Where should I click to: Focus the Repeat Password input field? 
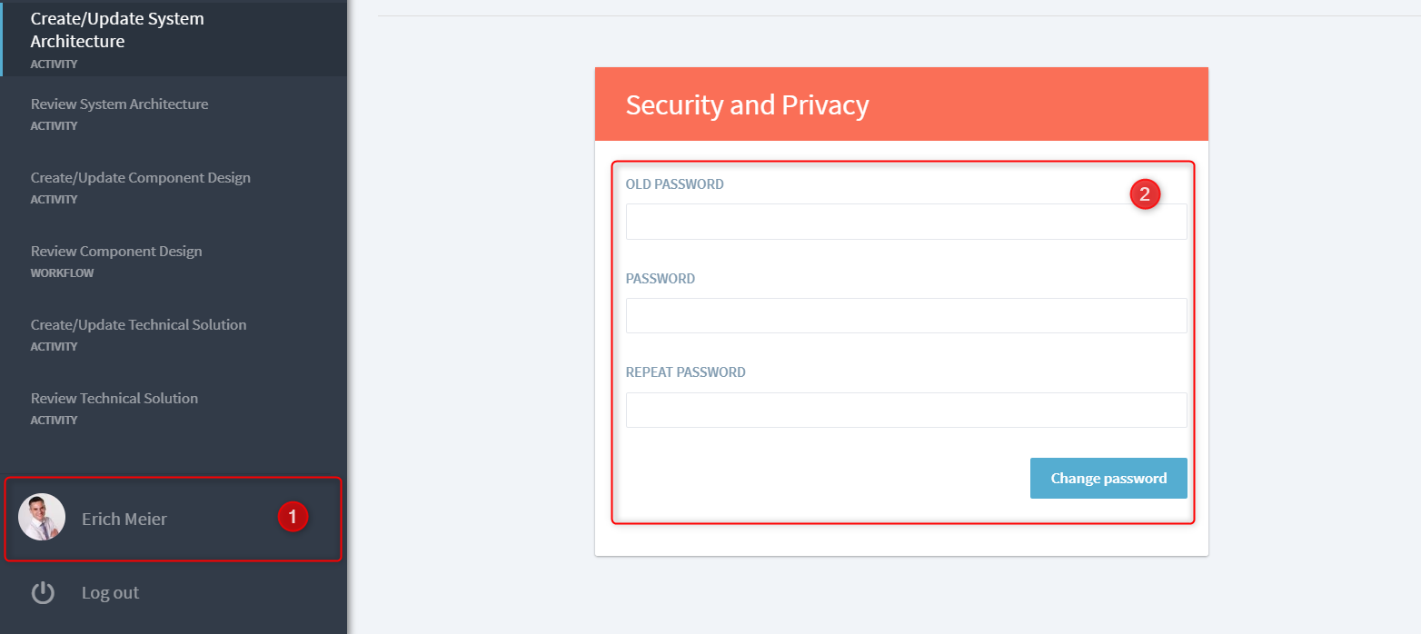[x=906, y=410]
